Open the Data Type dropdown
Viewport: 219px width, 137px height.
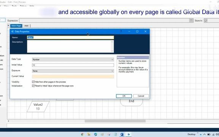(x=73, y=59)
